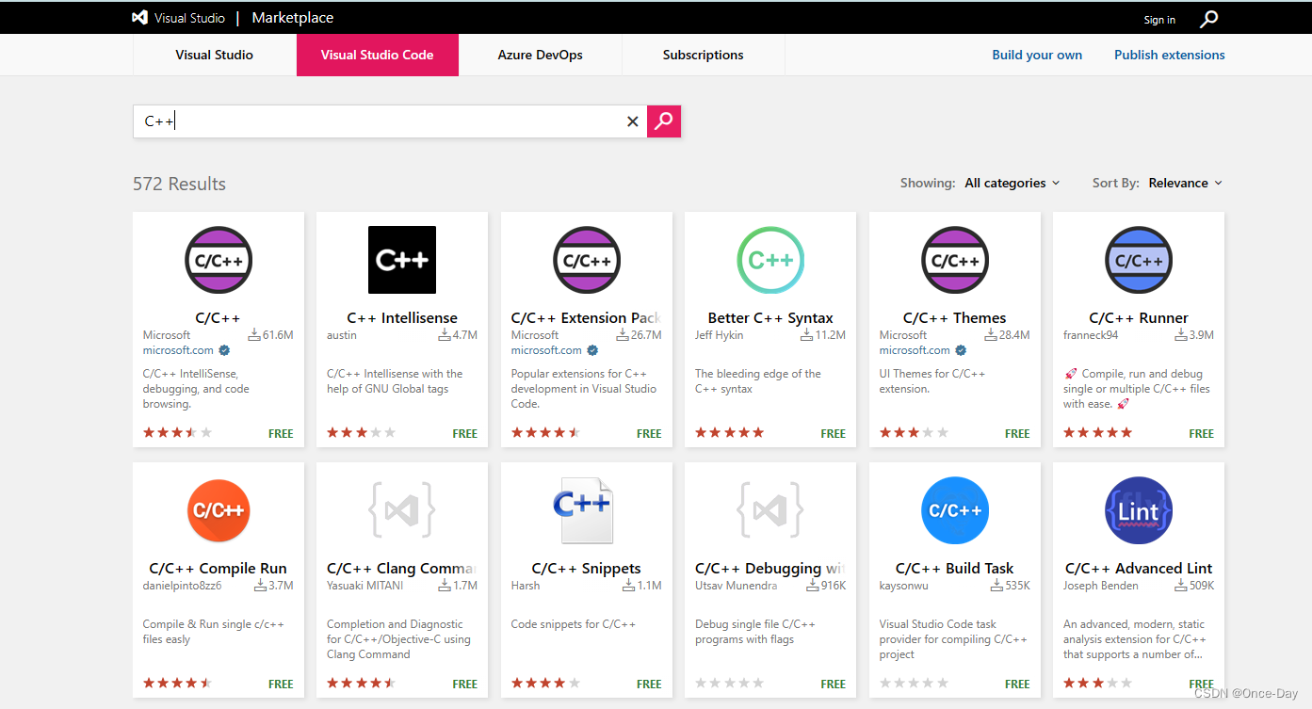
Task: Click download icon beside 509K
Action: click(x=1181, y=585)
